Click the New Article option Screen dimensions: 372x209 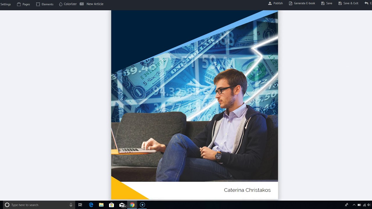point(92,4)
